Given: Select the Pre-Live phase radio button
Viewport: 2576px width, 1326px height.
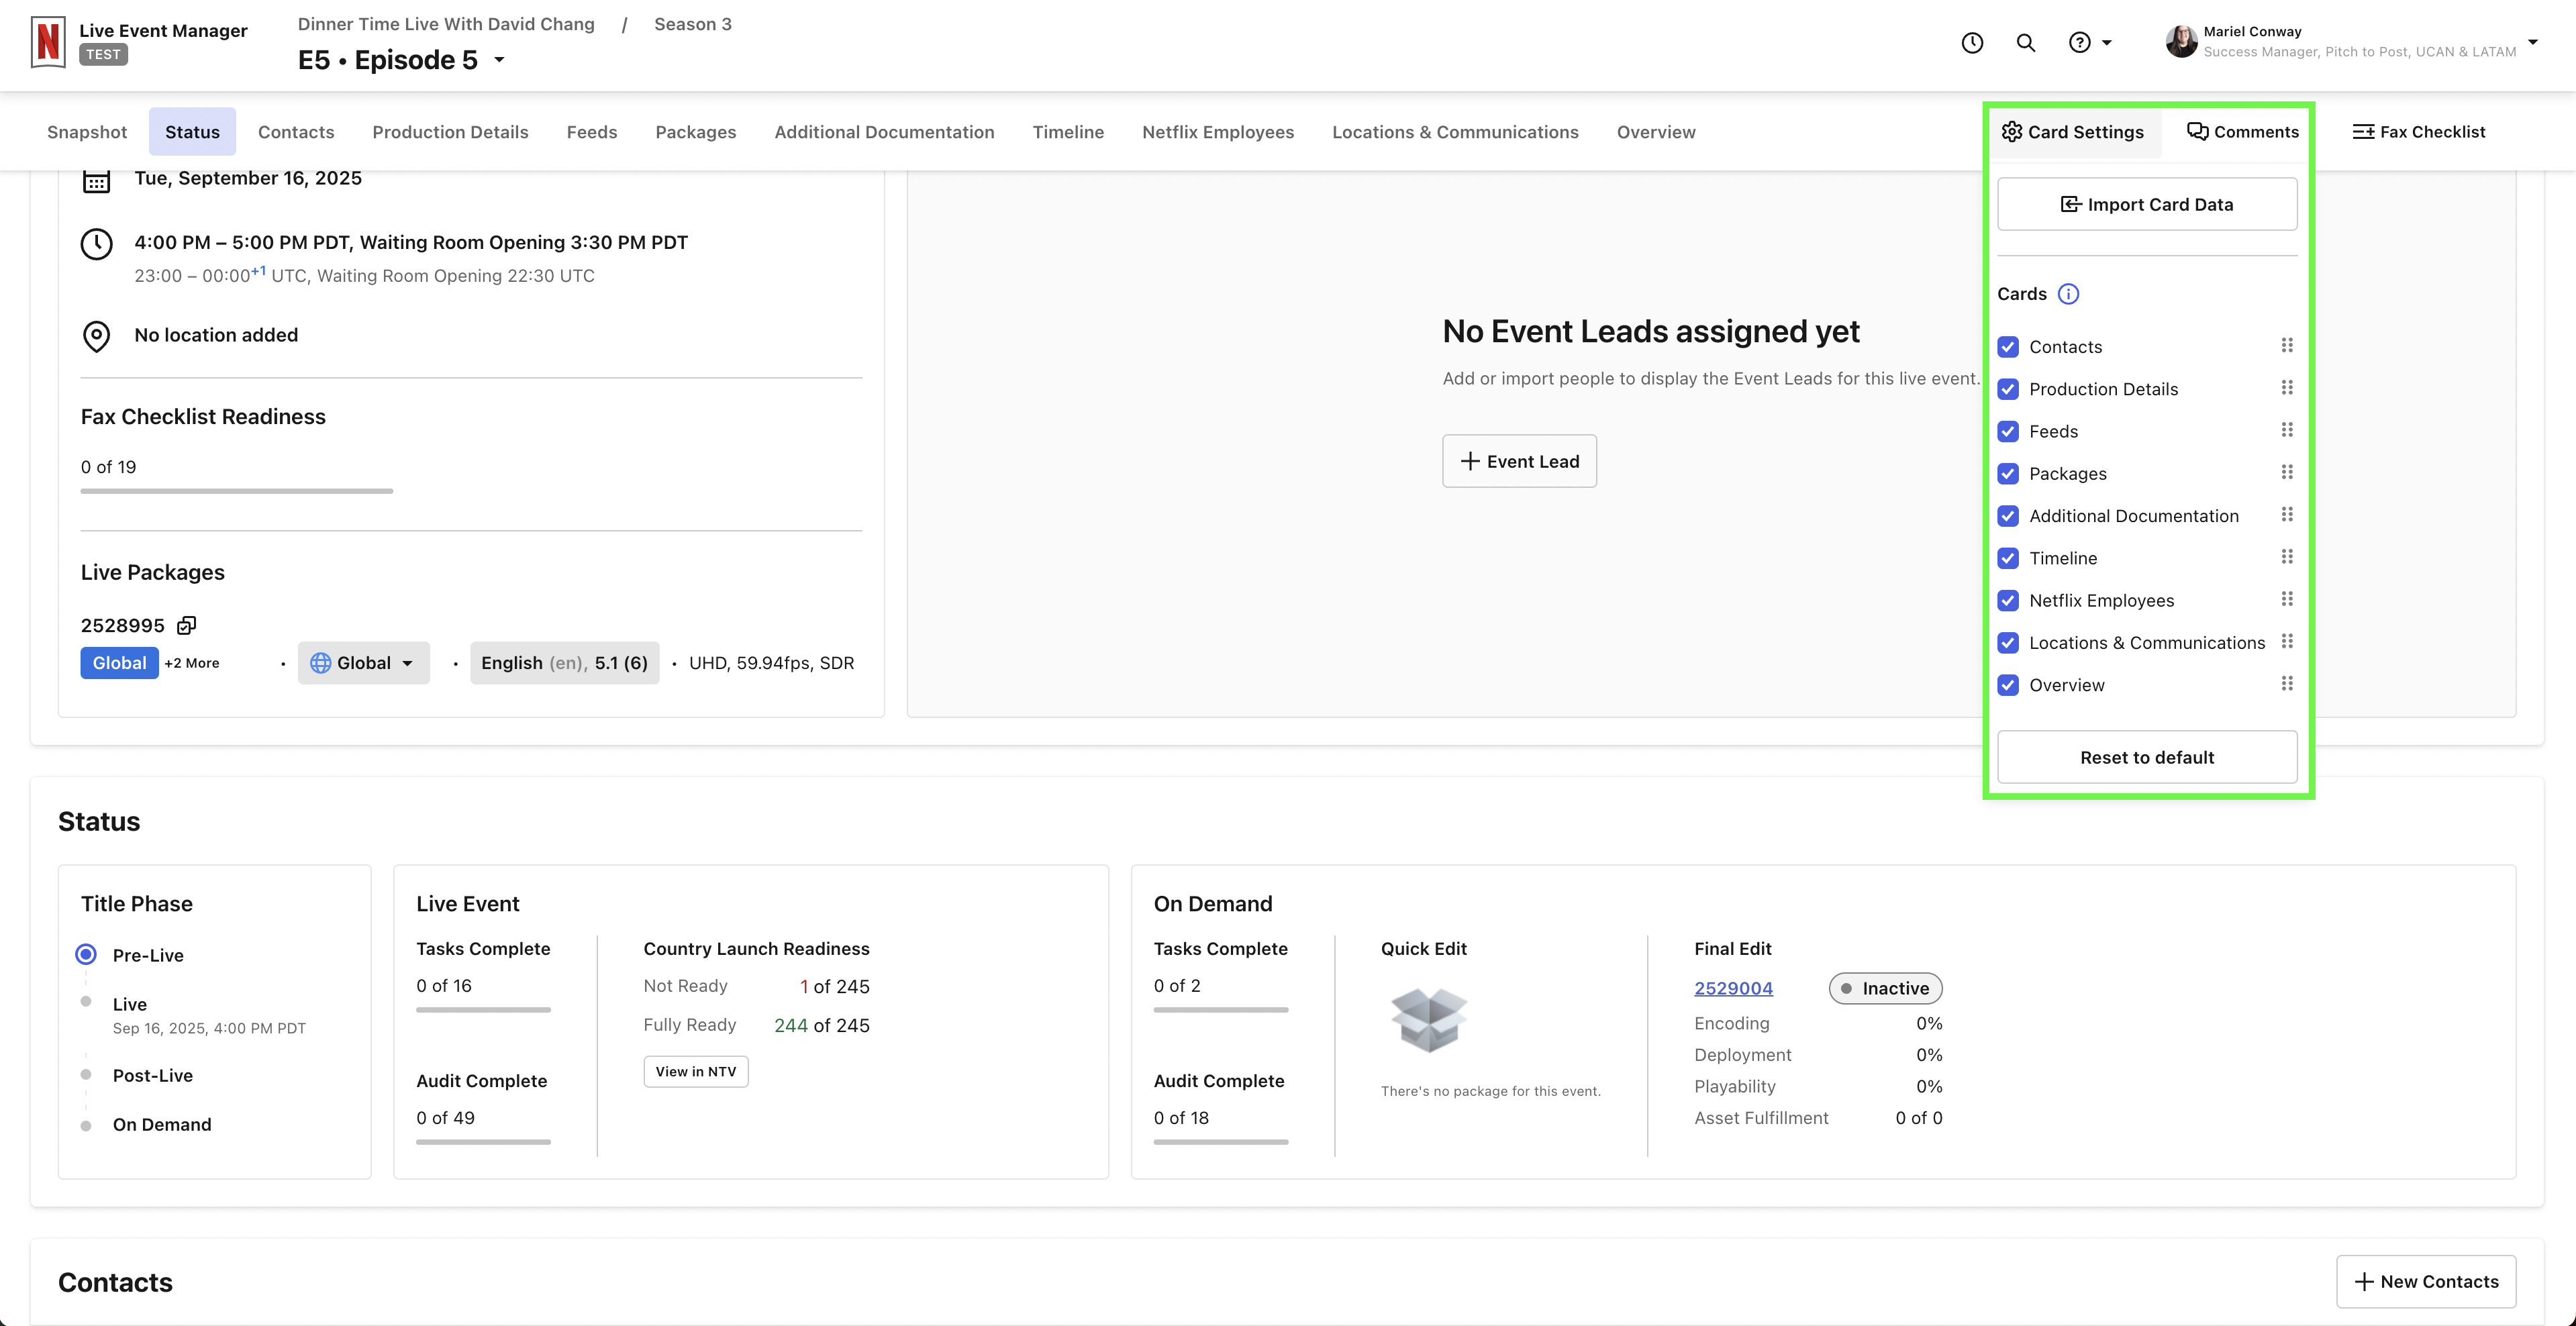Looking at the screenshot, I should point(87,954).
